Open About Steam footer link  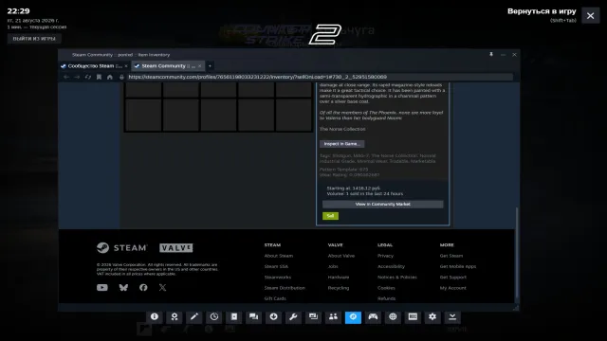point(278,256)
